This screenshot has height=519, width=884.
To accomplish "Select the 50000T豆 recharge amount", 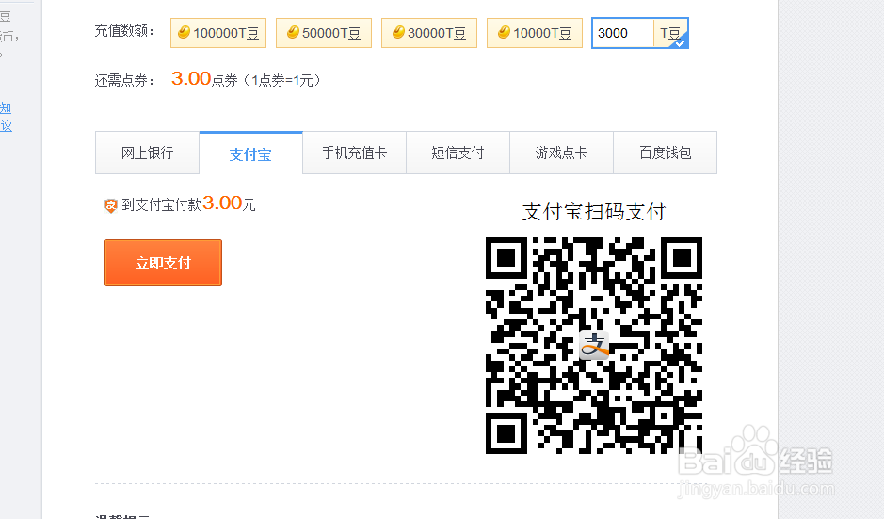I will point(324,33).
